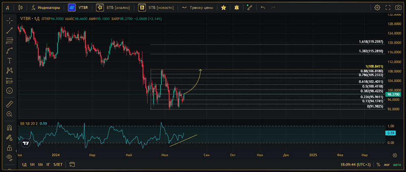The image size is (406, 172).
Task: Select the Text tool
Action: click(10, 60)
